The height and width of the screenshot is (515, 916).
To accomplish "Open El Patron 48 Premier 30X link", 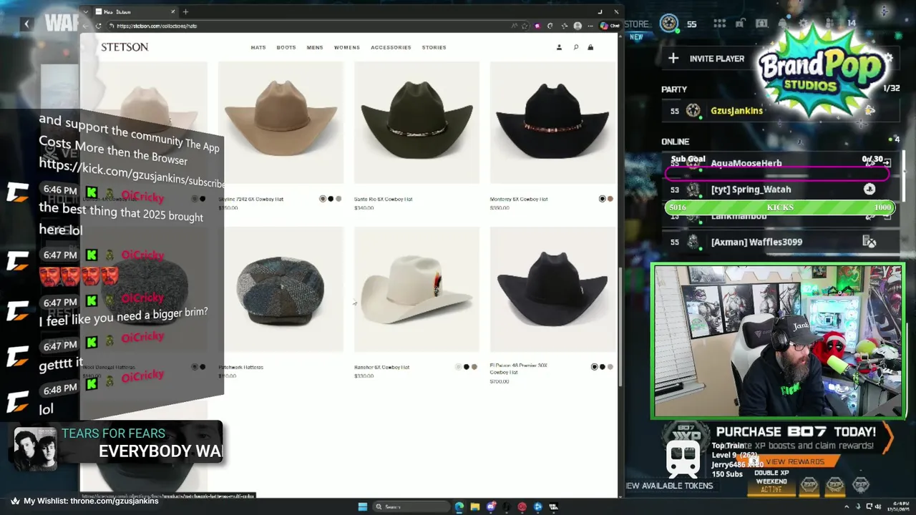I will 519,368.
